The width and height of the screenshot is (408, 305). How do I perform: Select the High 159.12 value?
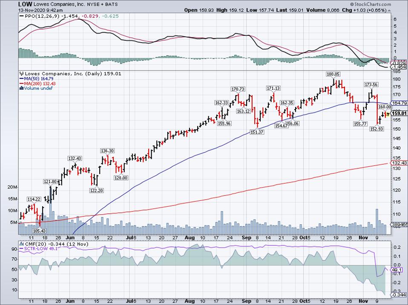tap(230, 10)
